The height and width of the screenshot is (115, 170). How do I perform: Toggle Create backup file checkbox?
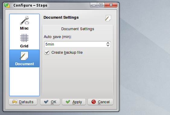pyautogui.click(x=47, y=52)
